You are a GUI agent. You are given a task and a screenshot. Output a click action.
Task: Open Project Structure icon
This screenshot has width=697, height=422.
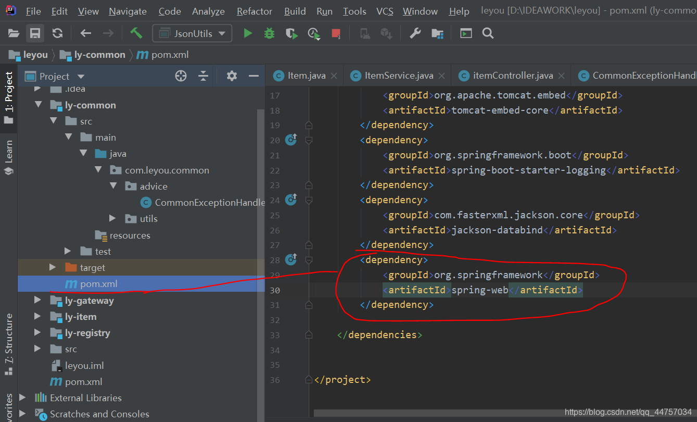(437, 33)
